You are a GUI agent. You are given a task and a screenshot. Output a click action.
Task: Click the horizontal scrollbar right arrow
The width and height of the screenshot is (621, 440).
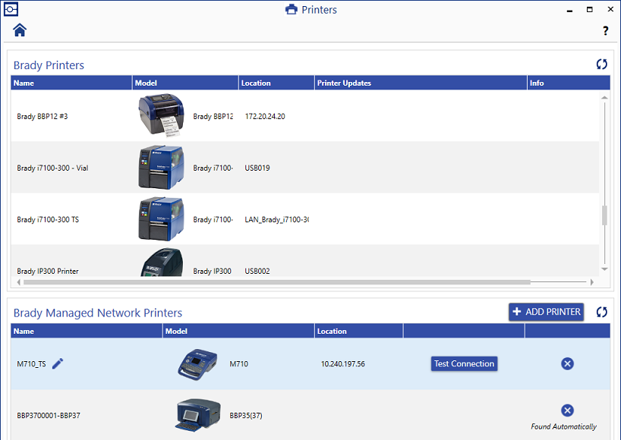tap(591, 281)
